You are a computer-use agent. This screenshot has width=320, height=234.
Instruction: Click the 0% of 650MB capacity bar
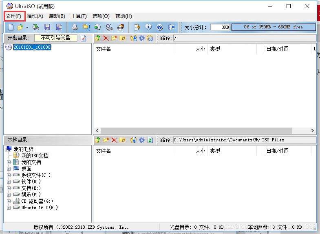274,27
